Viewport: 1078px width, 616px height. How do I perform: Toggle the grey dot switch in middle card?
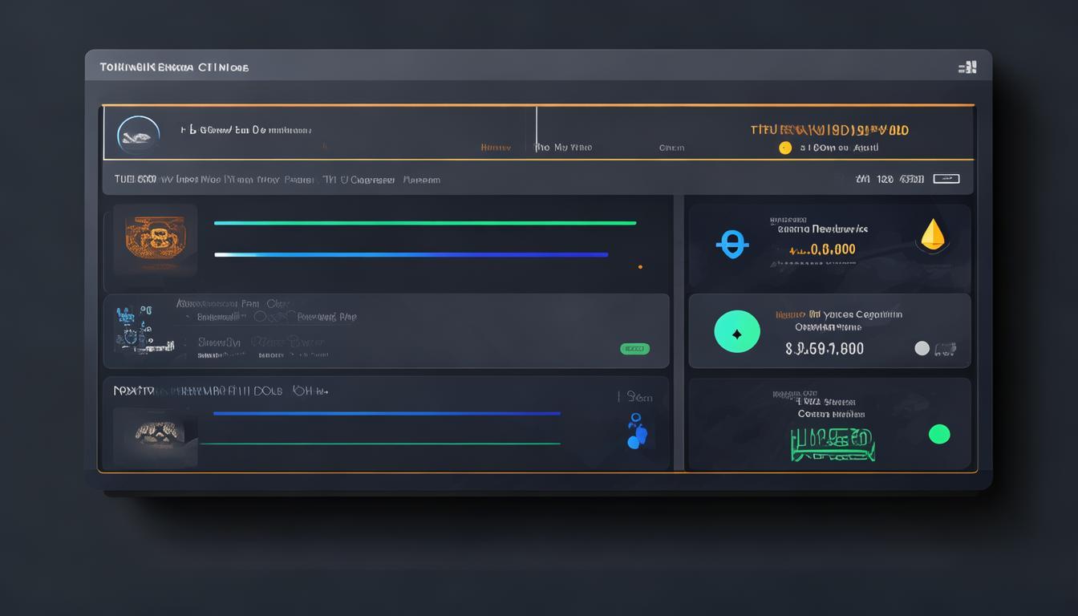pyautogui.click(x=922, y=348)
